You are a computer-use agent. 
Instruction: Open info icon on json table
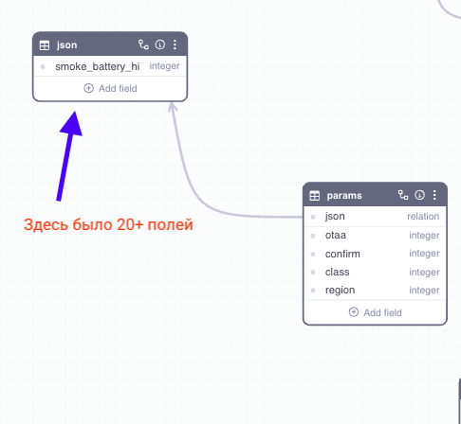point(160,44)
